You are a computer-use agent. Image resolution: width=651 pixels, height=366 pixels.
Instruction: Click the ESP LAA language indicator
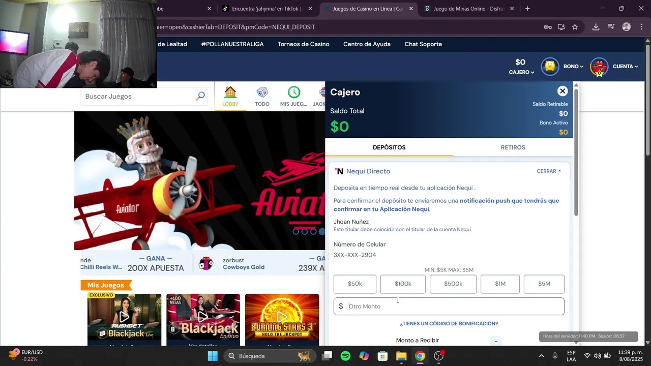(571, 356)
